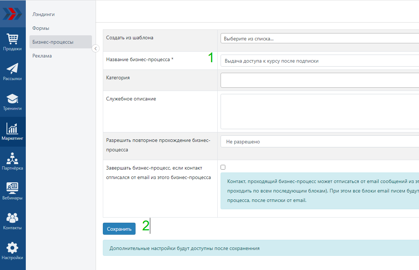Open the Контакты people icon

click(x=13, y=221)
